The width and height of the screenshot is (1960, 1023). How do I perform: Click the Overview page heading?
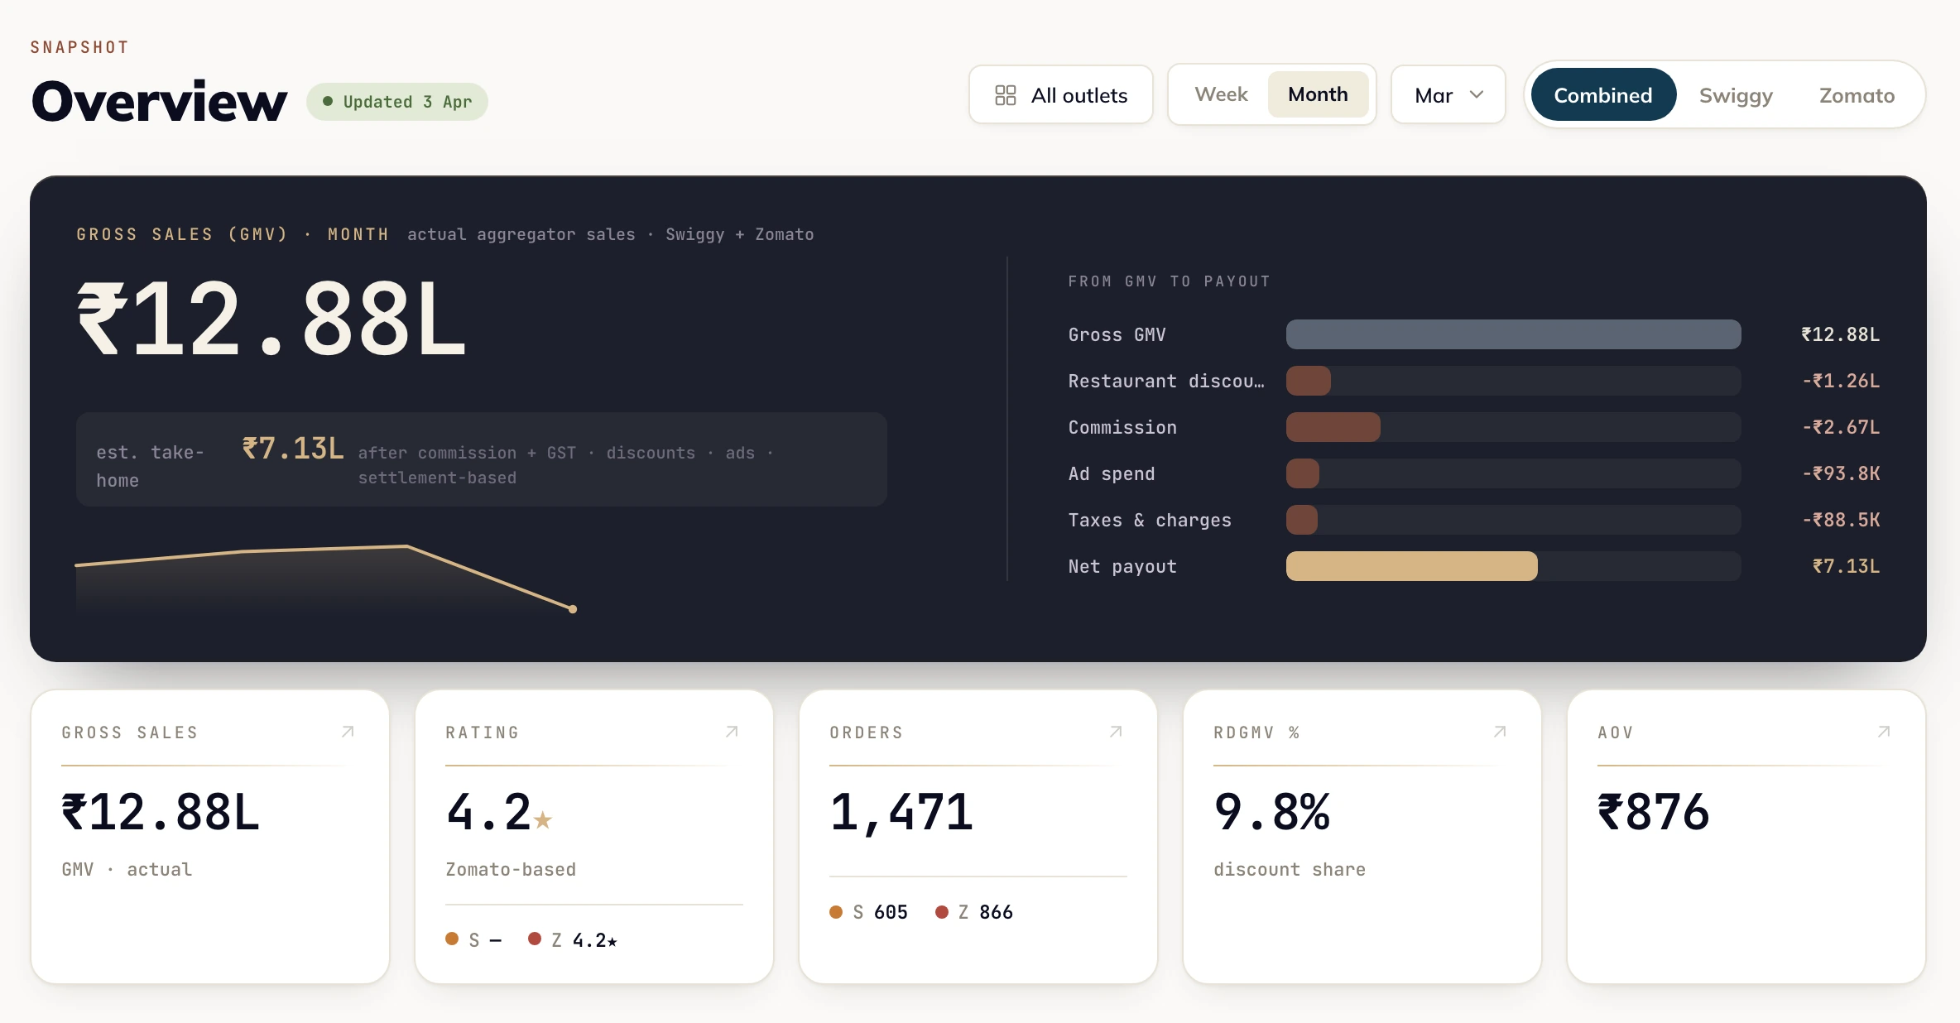pos(159,101)
